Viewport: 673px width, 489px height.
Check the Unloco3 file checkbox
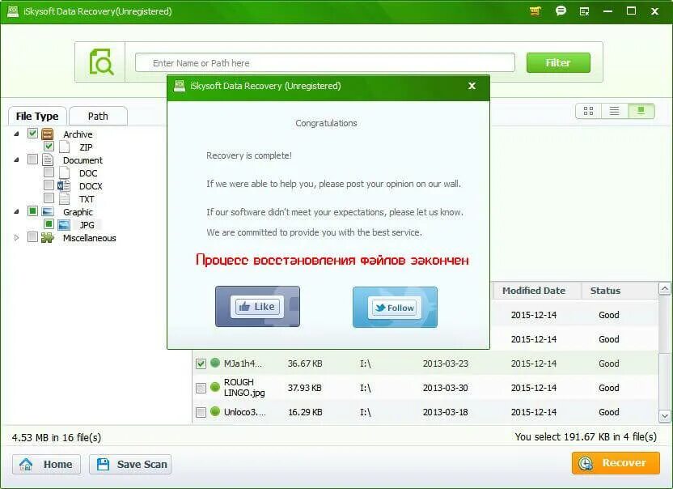[201, 413]
